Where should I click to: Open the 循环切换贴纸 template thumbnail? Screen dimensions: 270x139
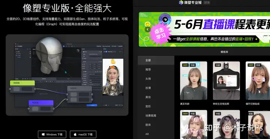coord(258,81)
